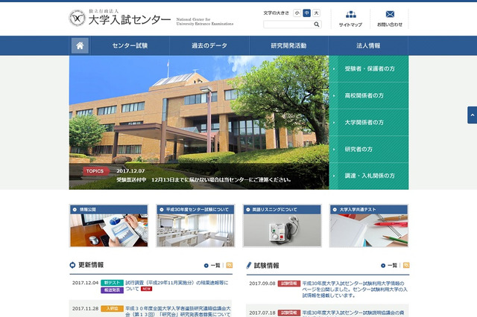Open the home icon in navigation bar
The height and width of the screenshot is (317, 477).
(80, 45)
